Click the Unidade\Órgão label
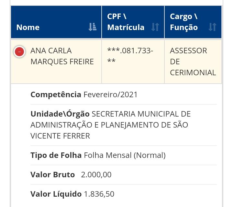Image resolution: width=233 pixels, height=207 pixels. (x=60, y=114)
